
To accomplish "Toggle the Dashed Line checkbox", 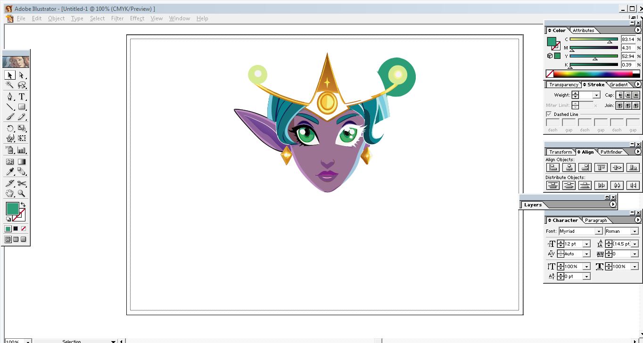I will (549, 114).
